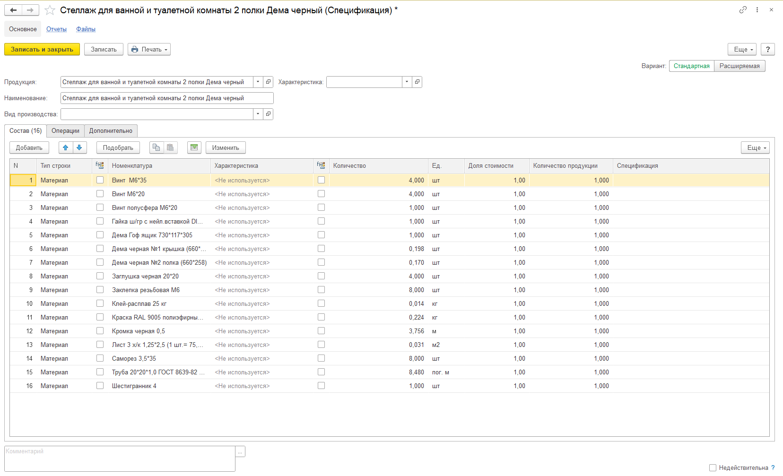Viewport: 783px width, 476px height.
Task: Tick the Недействительна checkbox
Action: 713,467
